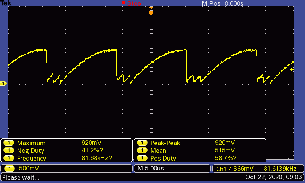Click the Peak-Peak measurement label
Image resolution: width=305 pixels, height=183 pixels.
(165, 143)
